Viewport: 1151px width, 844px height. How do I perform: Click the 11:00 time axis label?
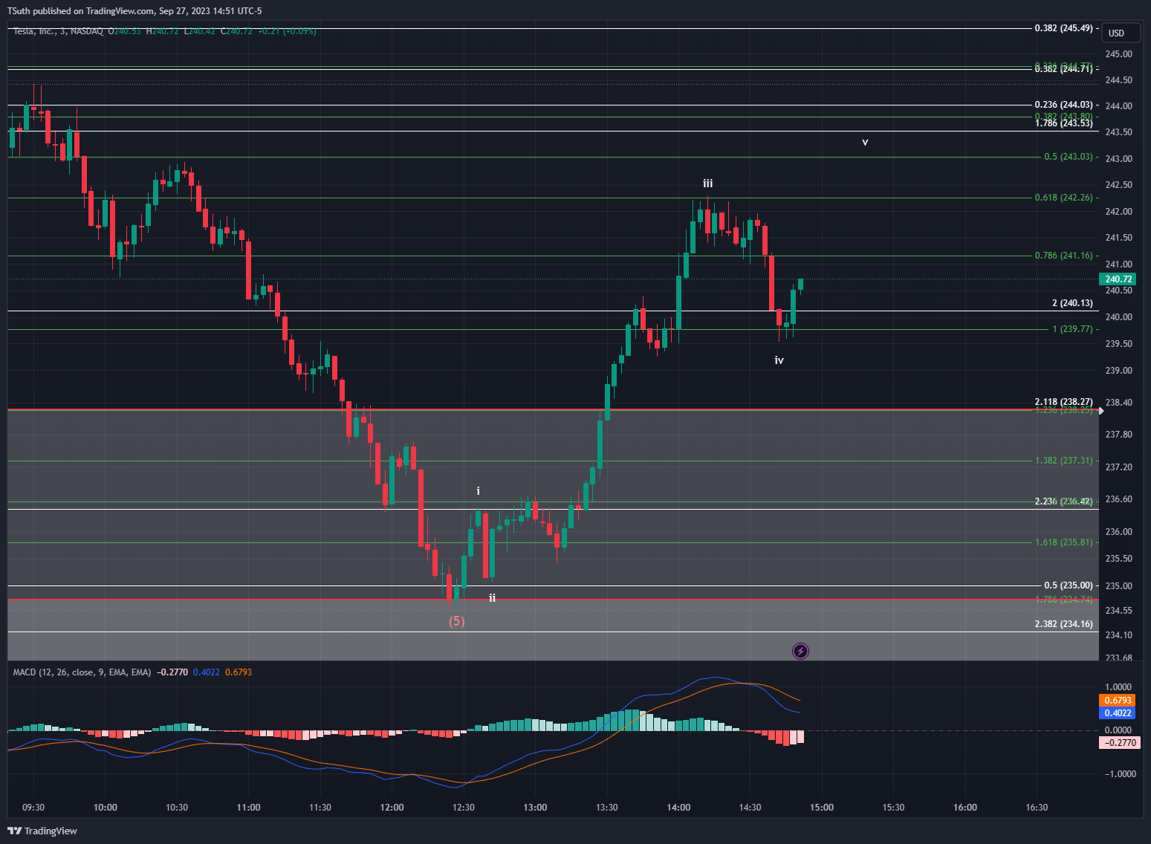click(248, 808)
